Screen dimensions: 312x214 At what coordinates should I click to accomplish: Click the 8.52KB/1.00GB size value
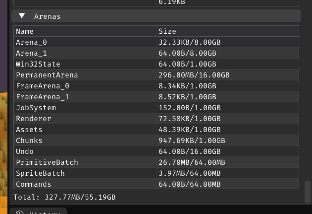point(187,97)
